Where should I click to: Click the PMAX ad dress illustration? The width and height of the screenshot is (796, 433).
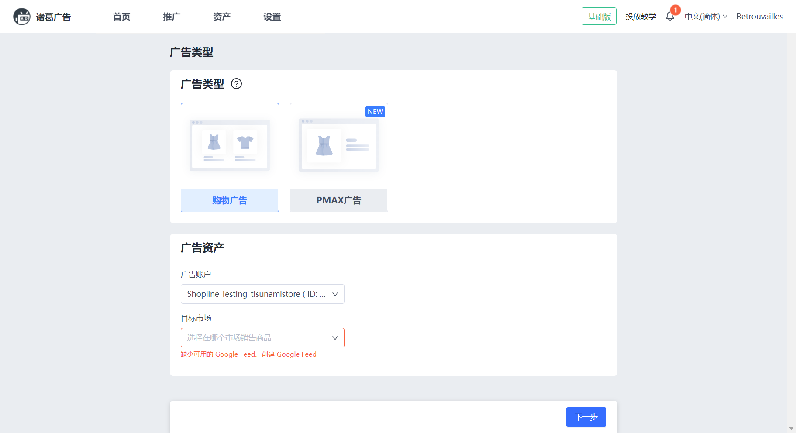coord(324,146)
